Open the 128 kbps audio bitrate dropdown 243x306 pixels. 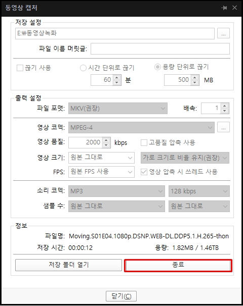coord(199,191)
